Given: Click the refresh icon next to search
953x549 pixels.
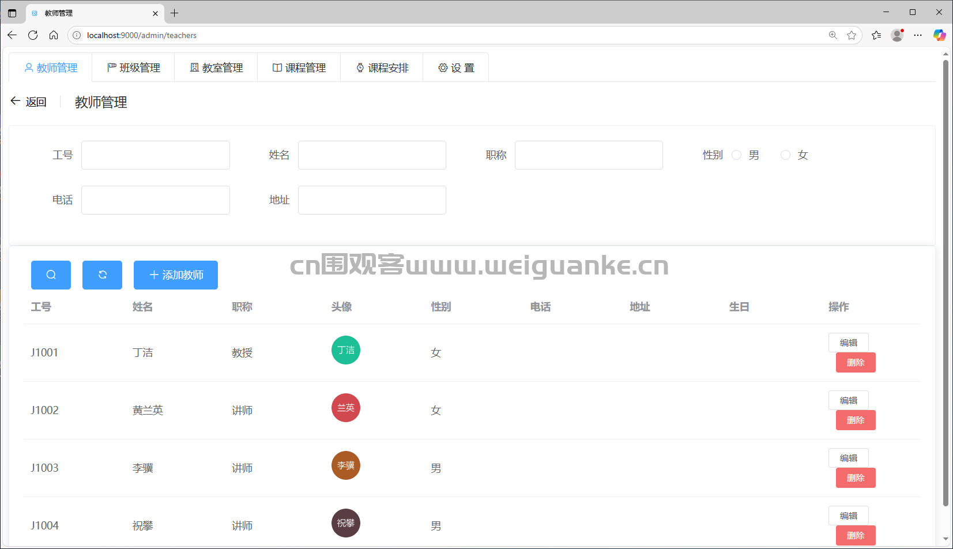Looking at the screenshot, I should click(x=102, y=275).
